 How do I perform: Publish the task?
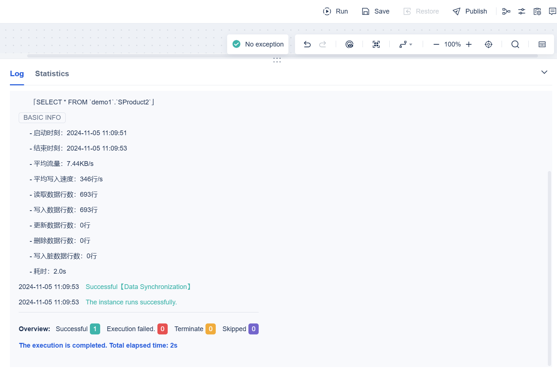[x=470, y=11]
